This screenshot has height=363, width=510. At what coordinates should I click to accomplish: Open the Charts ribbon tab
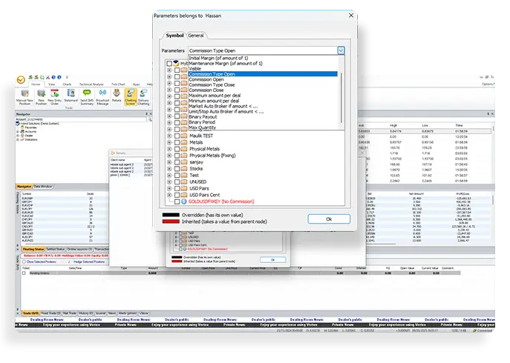(x=67, y=84)
